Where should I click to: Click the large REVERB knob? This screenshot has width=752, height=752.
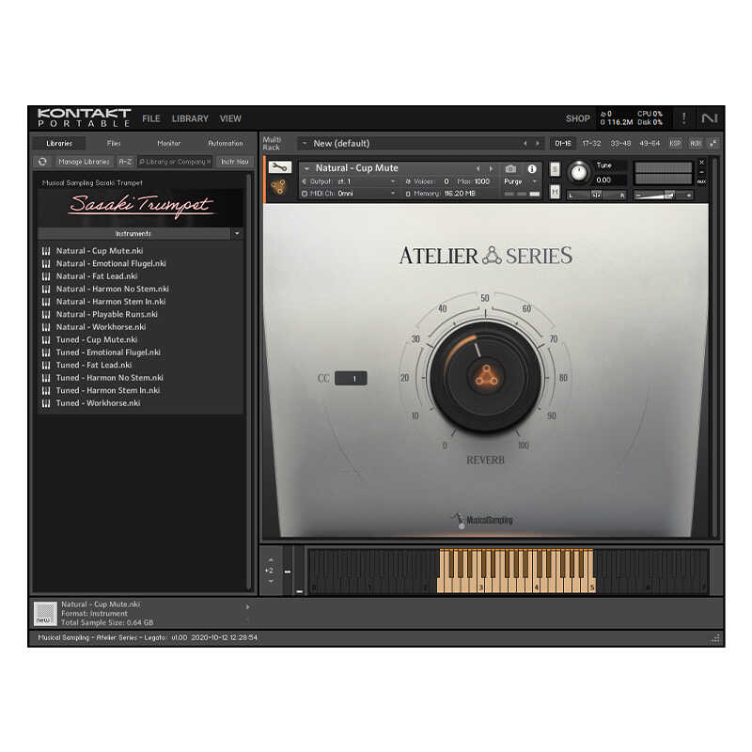485,377
